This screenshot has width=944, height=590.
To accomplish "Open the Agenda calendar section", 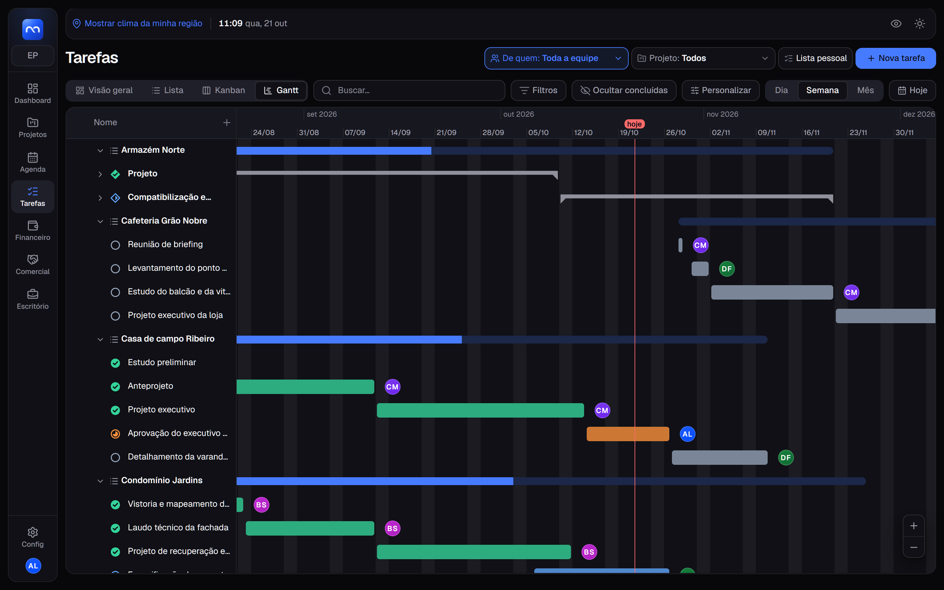I will (x=33, y=162).
